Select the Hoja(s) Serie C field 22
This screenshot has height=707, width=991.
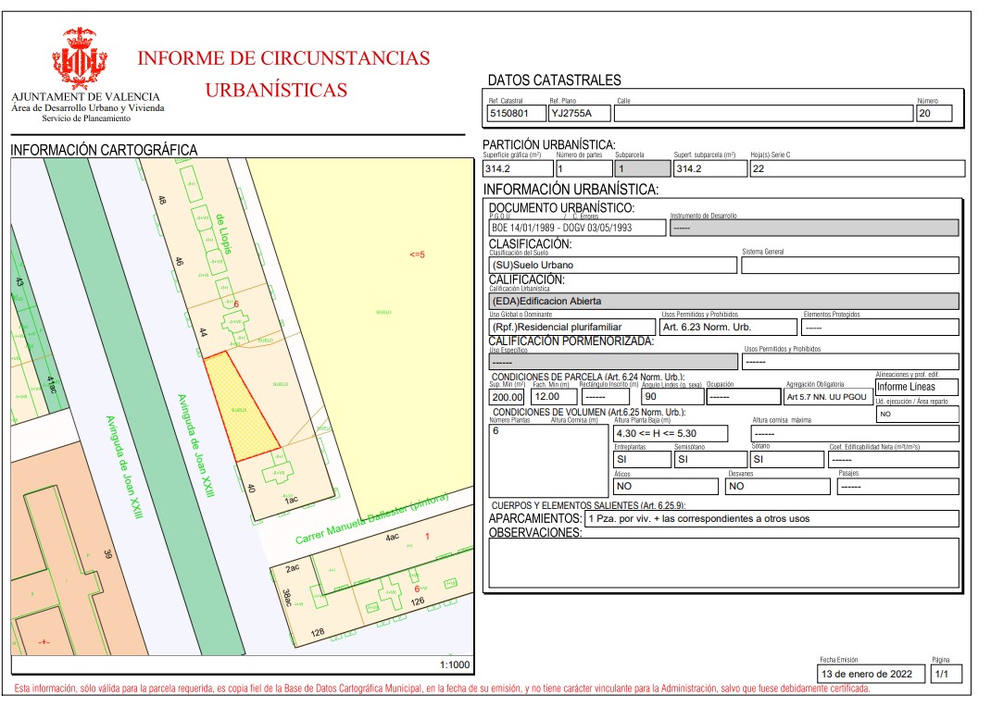[x=858, y=168]
